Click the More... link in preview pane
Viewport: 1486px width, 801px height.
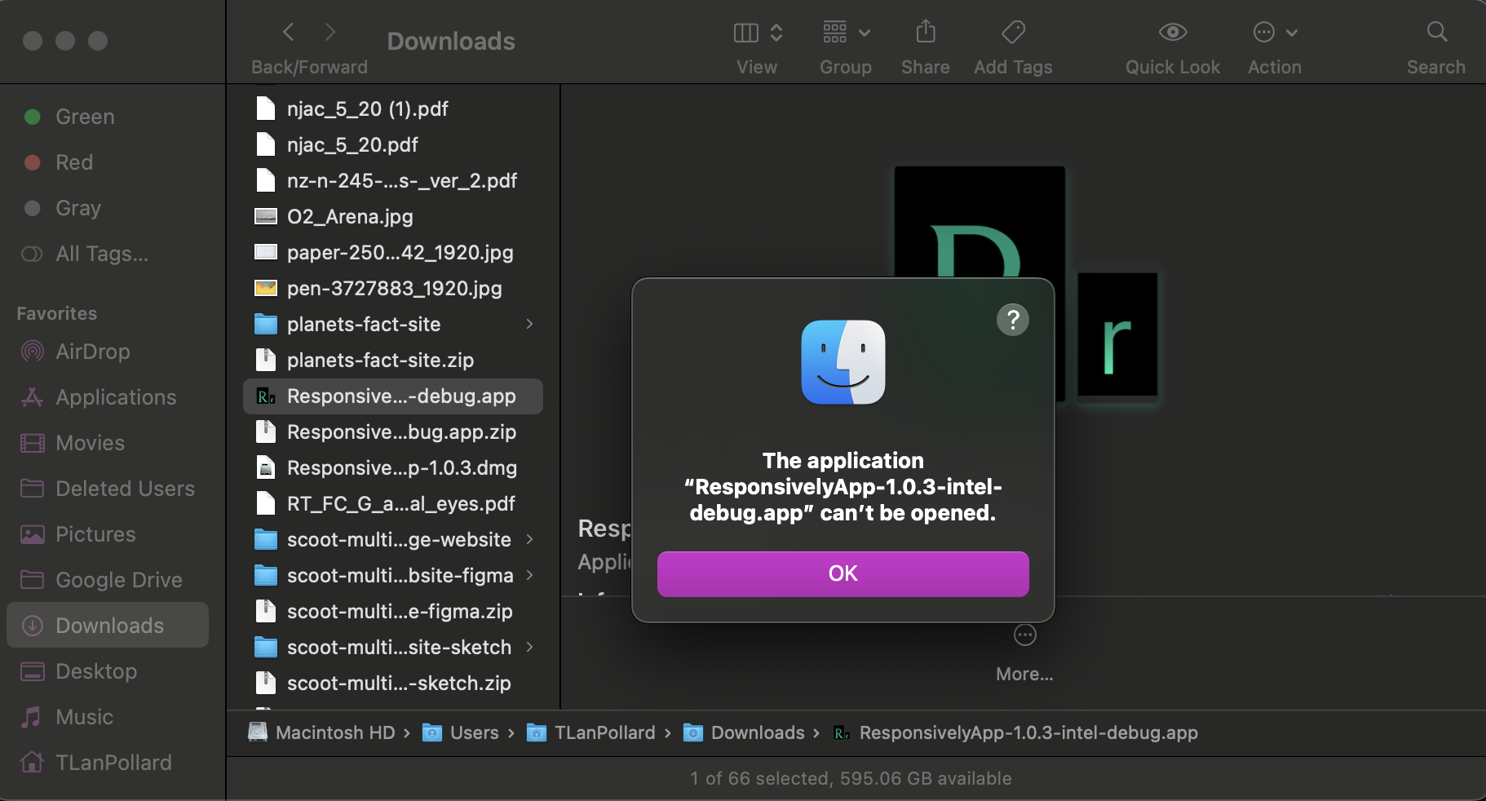coord(1024,674)
